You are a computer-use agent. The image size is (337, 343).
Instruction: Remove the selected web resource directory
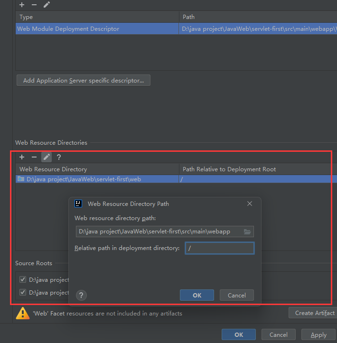tap(34, 157)
